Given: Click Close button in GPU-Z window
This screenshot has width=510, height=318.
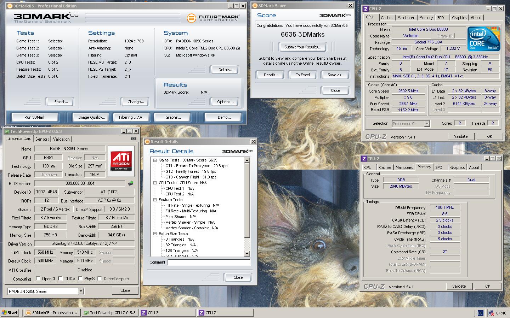Looking at the screenshot, I should point(125,290).
